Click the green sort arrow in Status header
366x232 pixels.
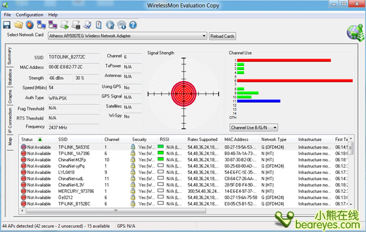(40, 139)
